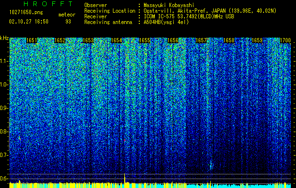Viewport: 296px width, 188px height.
Task: Click the kHz axis unit label
Action: coord(4,38)
